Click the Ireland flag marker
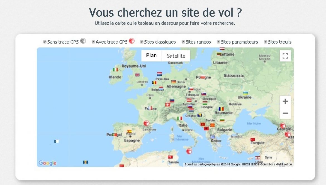This screenshot has height=185, width=326. [x=115, y=70]
